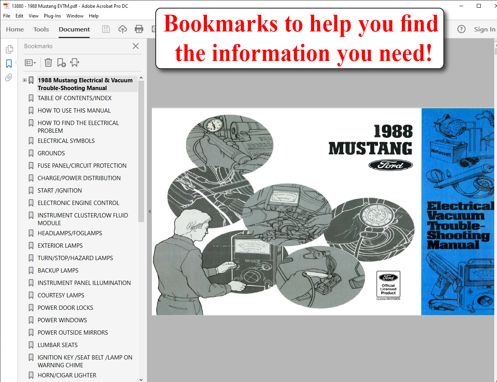Open POWER OUTSIDE MIRRORS bookmark
Screen dimensions: 497x382
(73, 333)
